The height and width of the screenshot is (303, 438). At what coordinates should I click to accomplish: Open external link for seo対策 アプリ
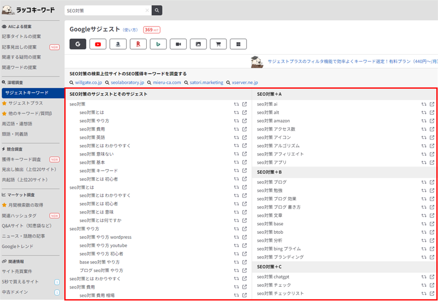[x=432, y=162]
